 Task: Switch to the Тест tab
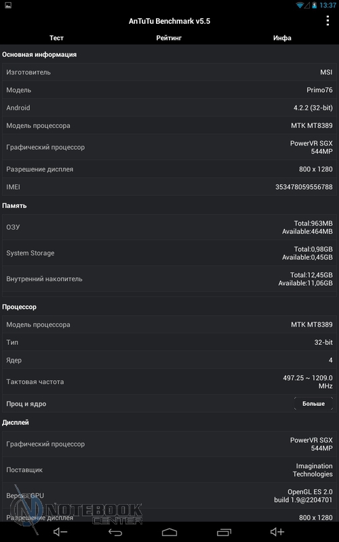point(56,38)
